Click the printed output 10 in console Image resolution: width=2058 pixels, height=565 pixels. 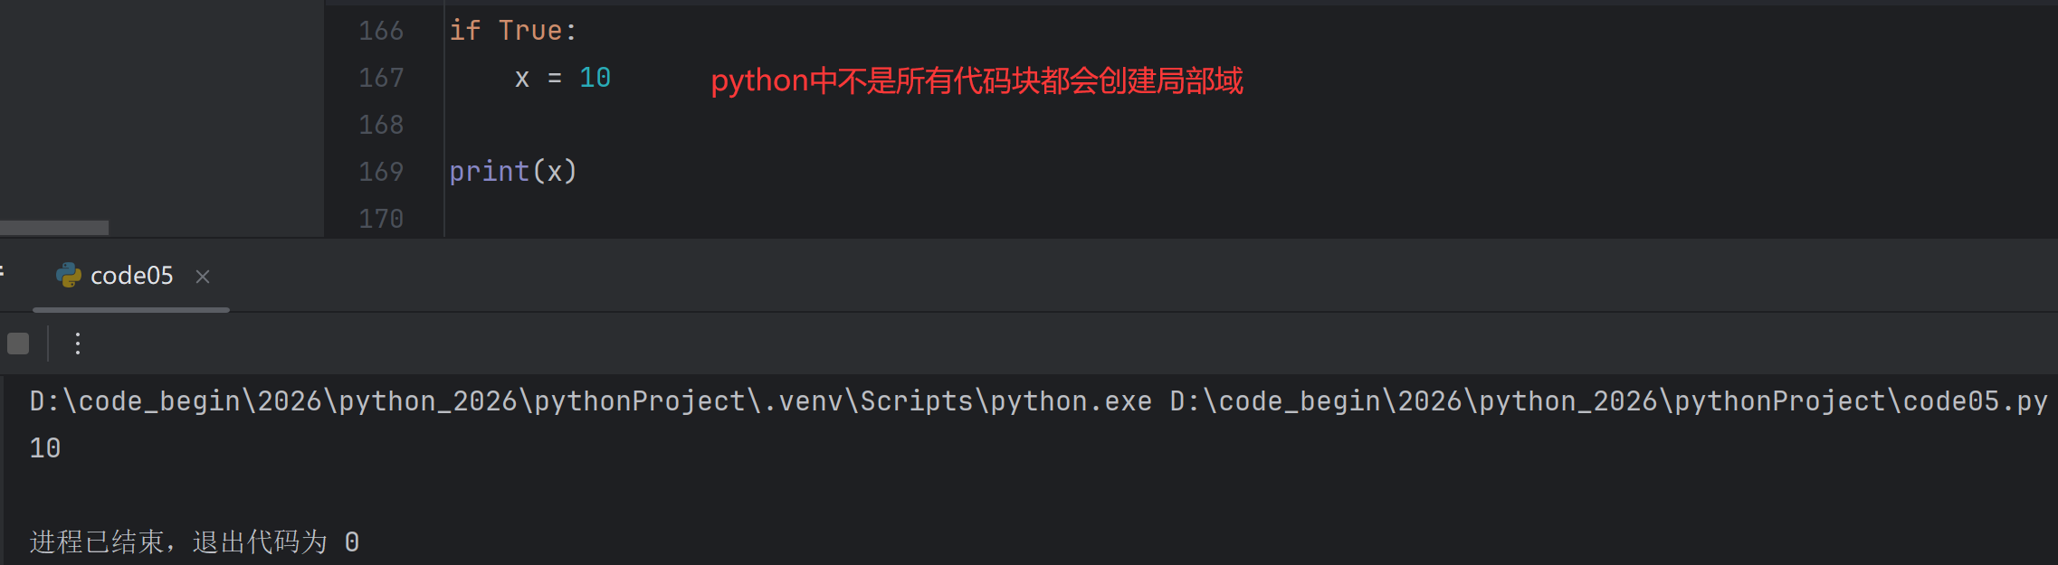pos(45,448)
